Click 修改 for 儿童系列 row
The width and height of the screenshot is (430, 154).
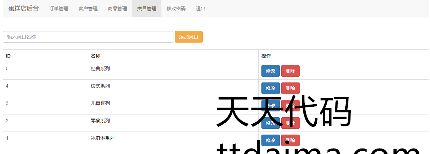(x=270, y=106)
